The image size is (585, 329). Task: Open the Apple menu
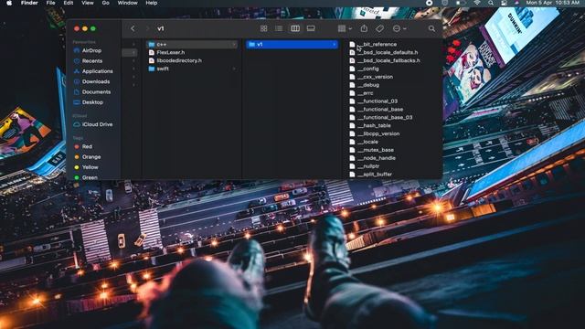tap(9, 3)
